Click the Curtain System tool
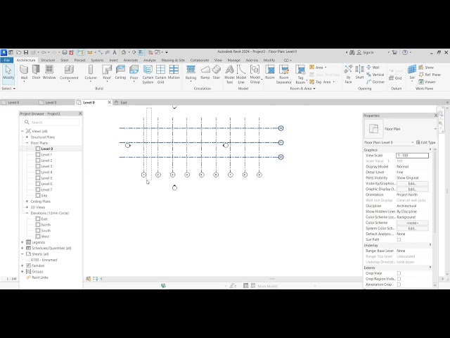 click(148, 75)
